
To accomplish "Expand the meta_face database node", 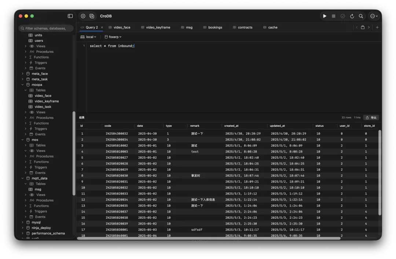I will pos(22,74).
